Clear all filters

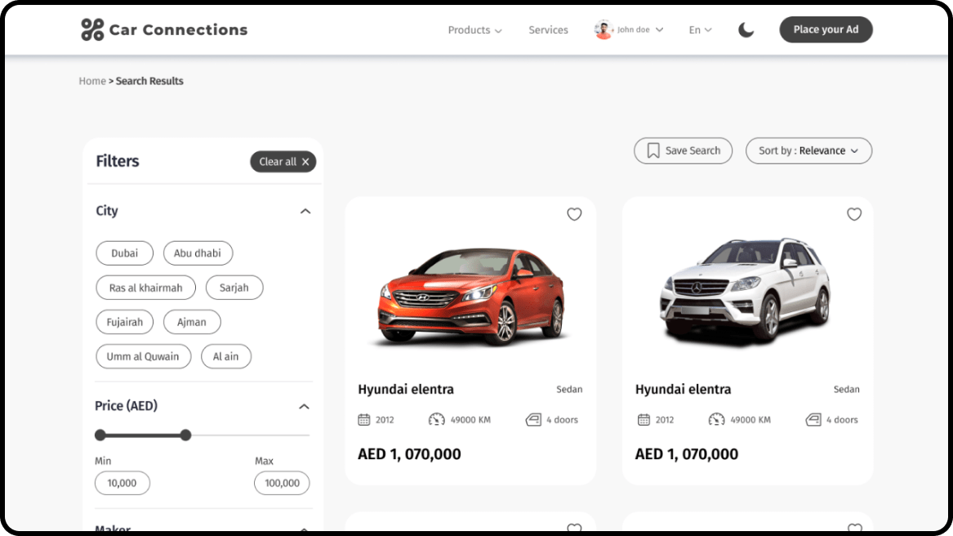[x=283, y=162]
